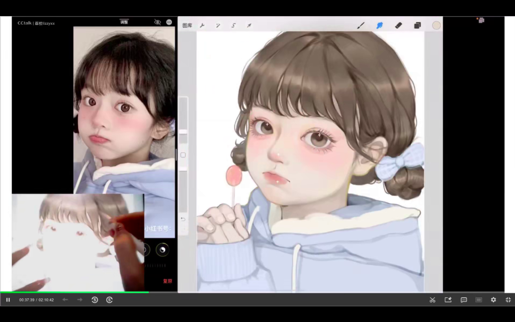
Task: Activate the Transform arrow tool
Action: (x=249, y=25)
